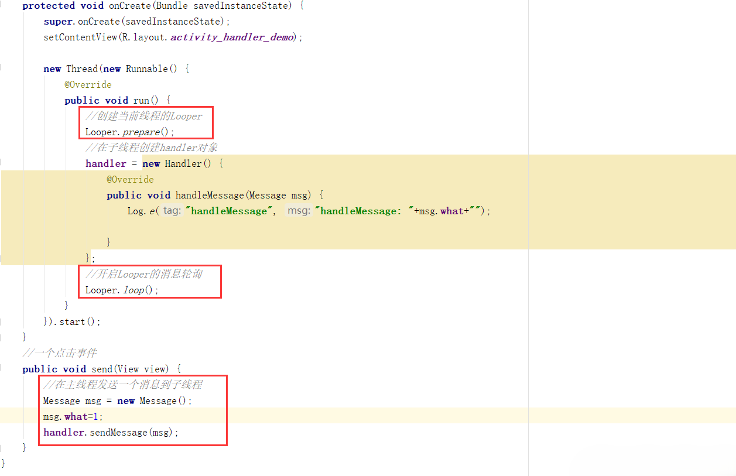Click 'handleMessage' in the method declaration
The width and height of the screenshot is (736, 476).
pyautogui.click(x=210, y=195)
